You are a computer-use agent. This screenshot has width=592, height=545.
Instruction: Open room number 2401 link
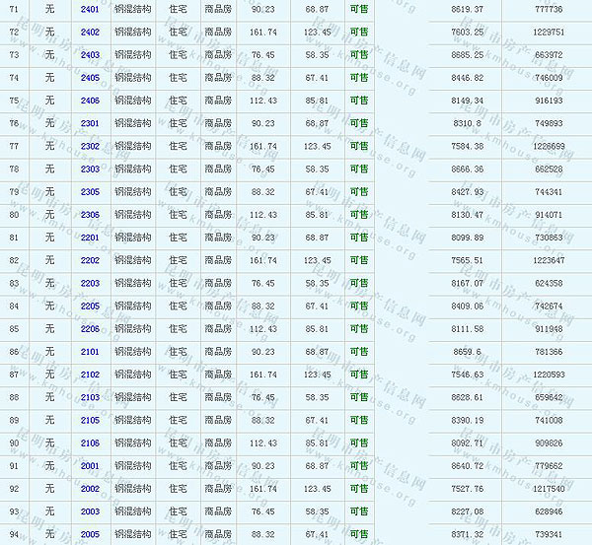[x=90, y=9]
